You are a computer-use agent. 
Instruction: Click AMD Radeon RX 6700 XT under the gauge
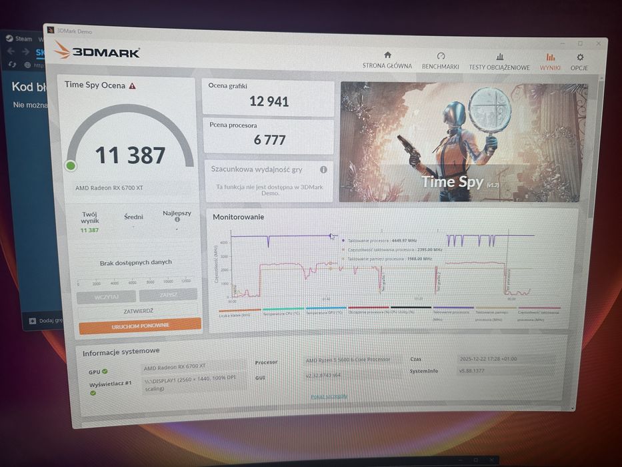click(x=109, y=188)
